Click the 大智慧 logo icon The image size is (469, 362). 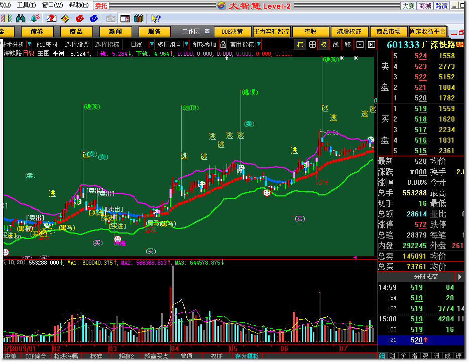pyautogui.click(x=221, y=6)
